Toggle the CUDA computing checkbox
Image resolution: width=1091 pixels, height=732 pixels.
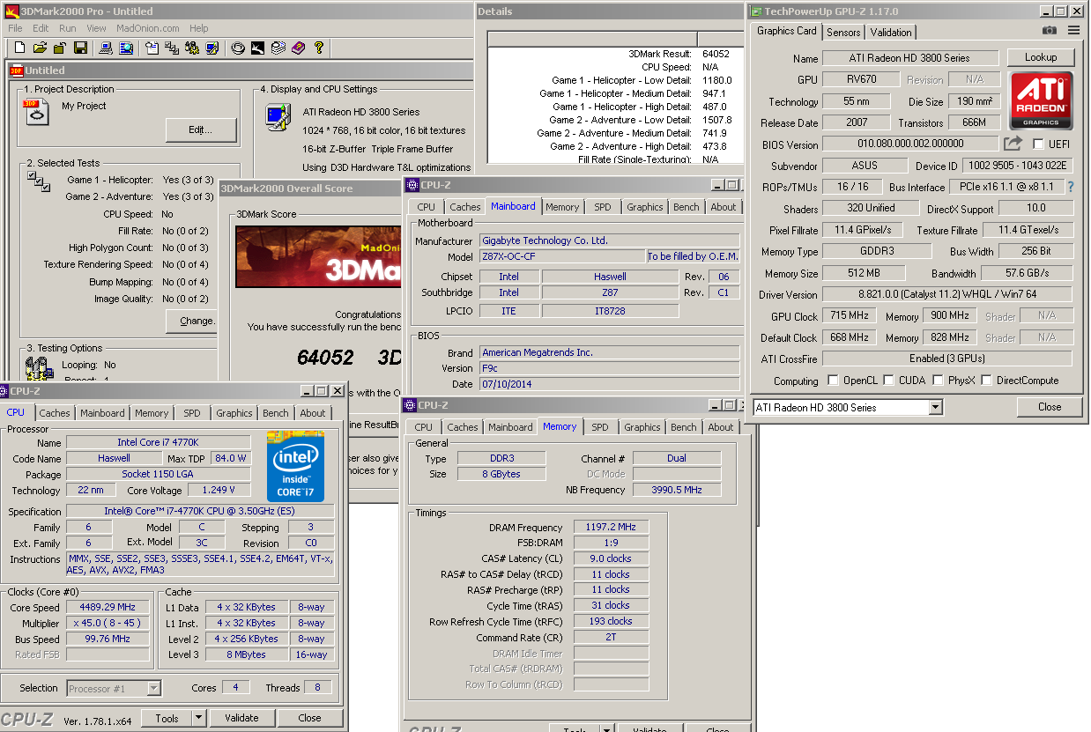tap(890, 381)
